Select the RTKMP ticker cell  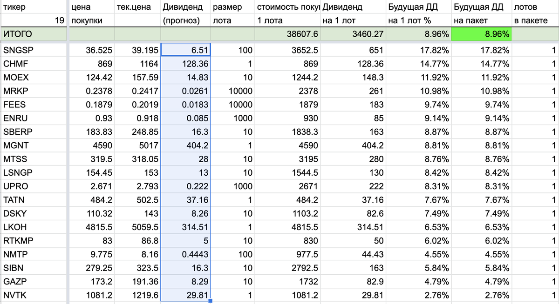pyautogui.click(x=34, y=241)
